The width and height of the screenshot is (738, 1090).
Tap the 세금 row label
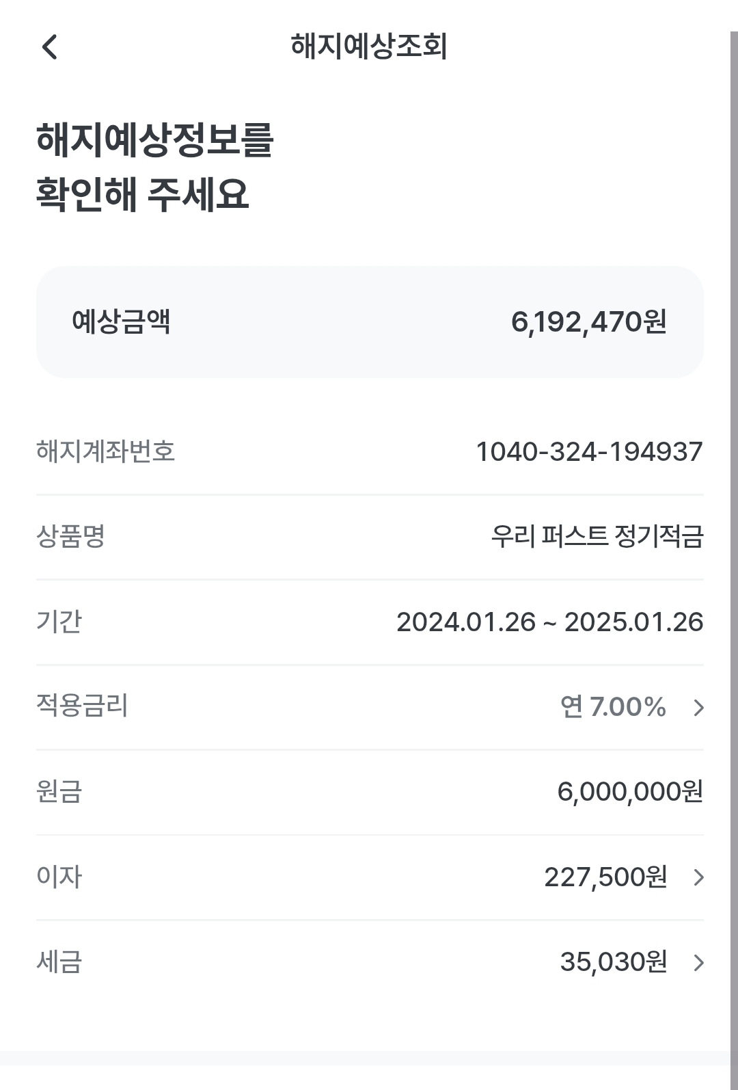pos(59,962)
